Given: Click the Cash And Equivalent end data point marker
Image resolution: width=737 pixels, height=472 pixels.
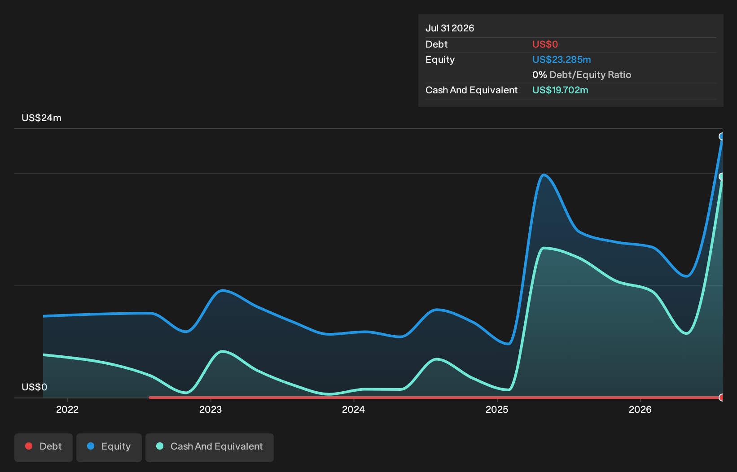Looking at the screenshot, I should [722, 177].
